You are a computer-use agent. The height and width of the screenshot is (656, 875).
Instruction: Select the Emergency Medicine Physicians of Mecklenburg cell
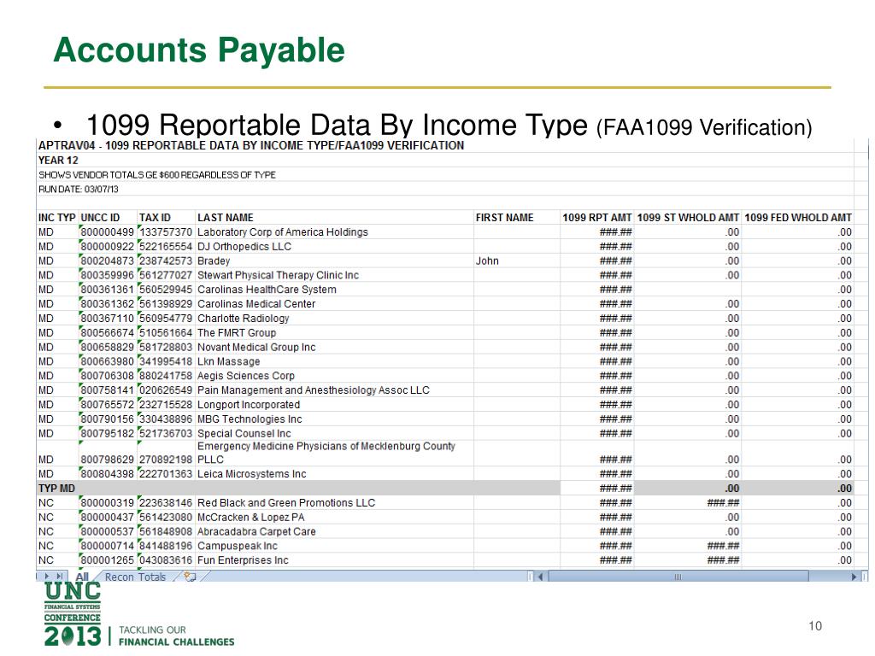pyautogui.click(x=334, y=453)
